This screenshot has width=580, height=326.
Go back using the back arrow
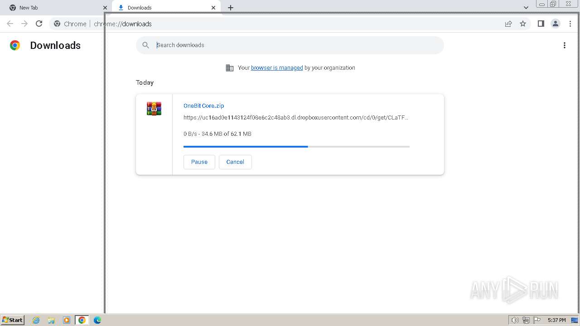click(x=10, y=24)
